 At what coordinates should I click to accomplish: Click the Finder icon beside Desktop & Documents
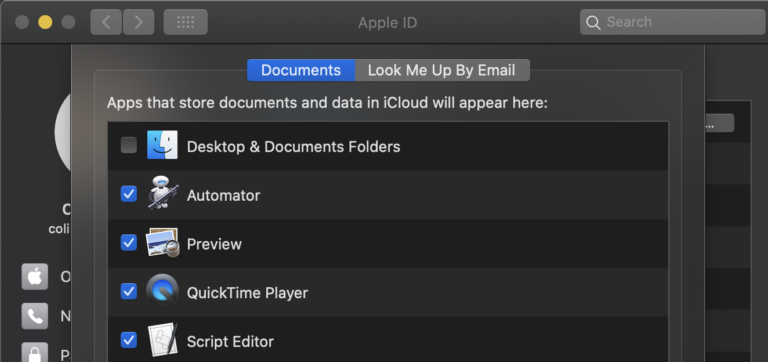pyautogui.click(x=162, y=145)
